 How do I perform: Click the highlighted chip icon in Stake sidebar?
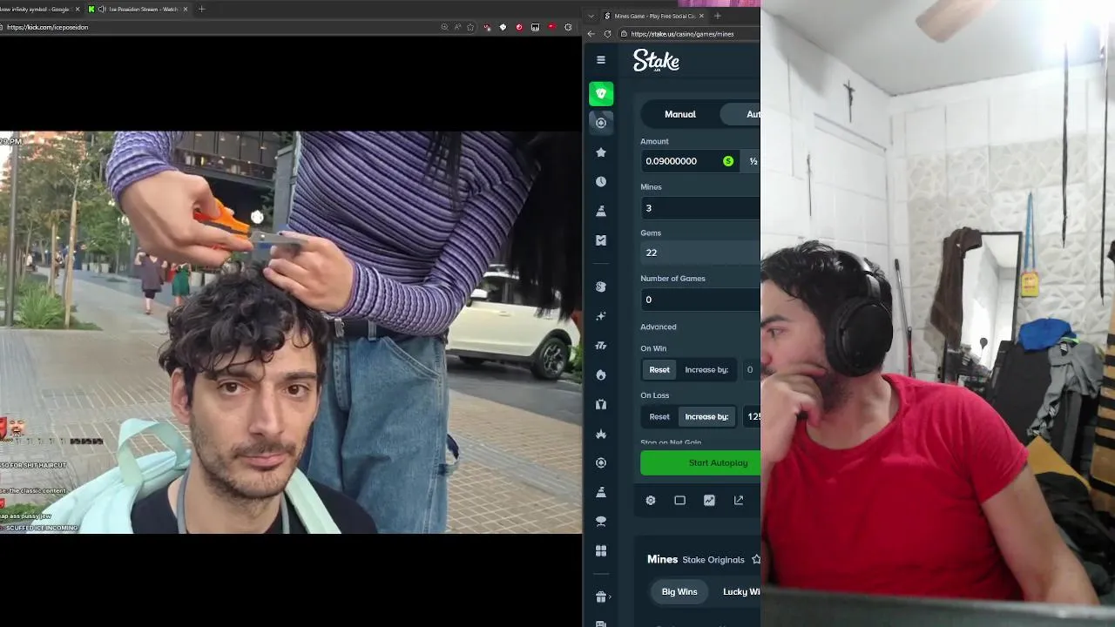click(x=601, y=123)
